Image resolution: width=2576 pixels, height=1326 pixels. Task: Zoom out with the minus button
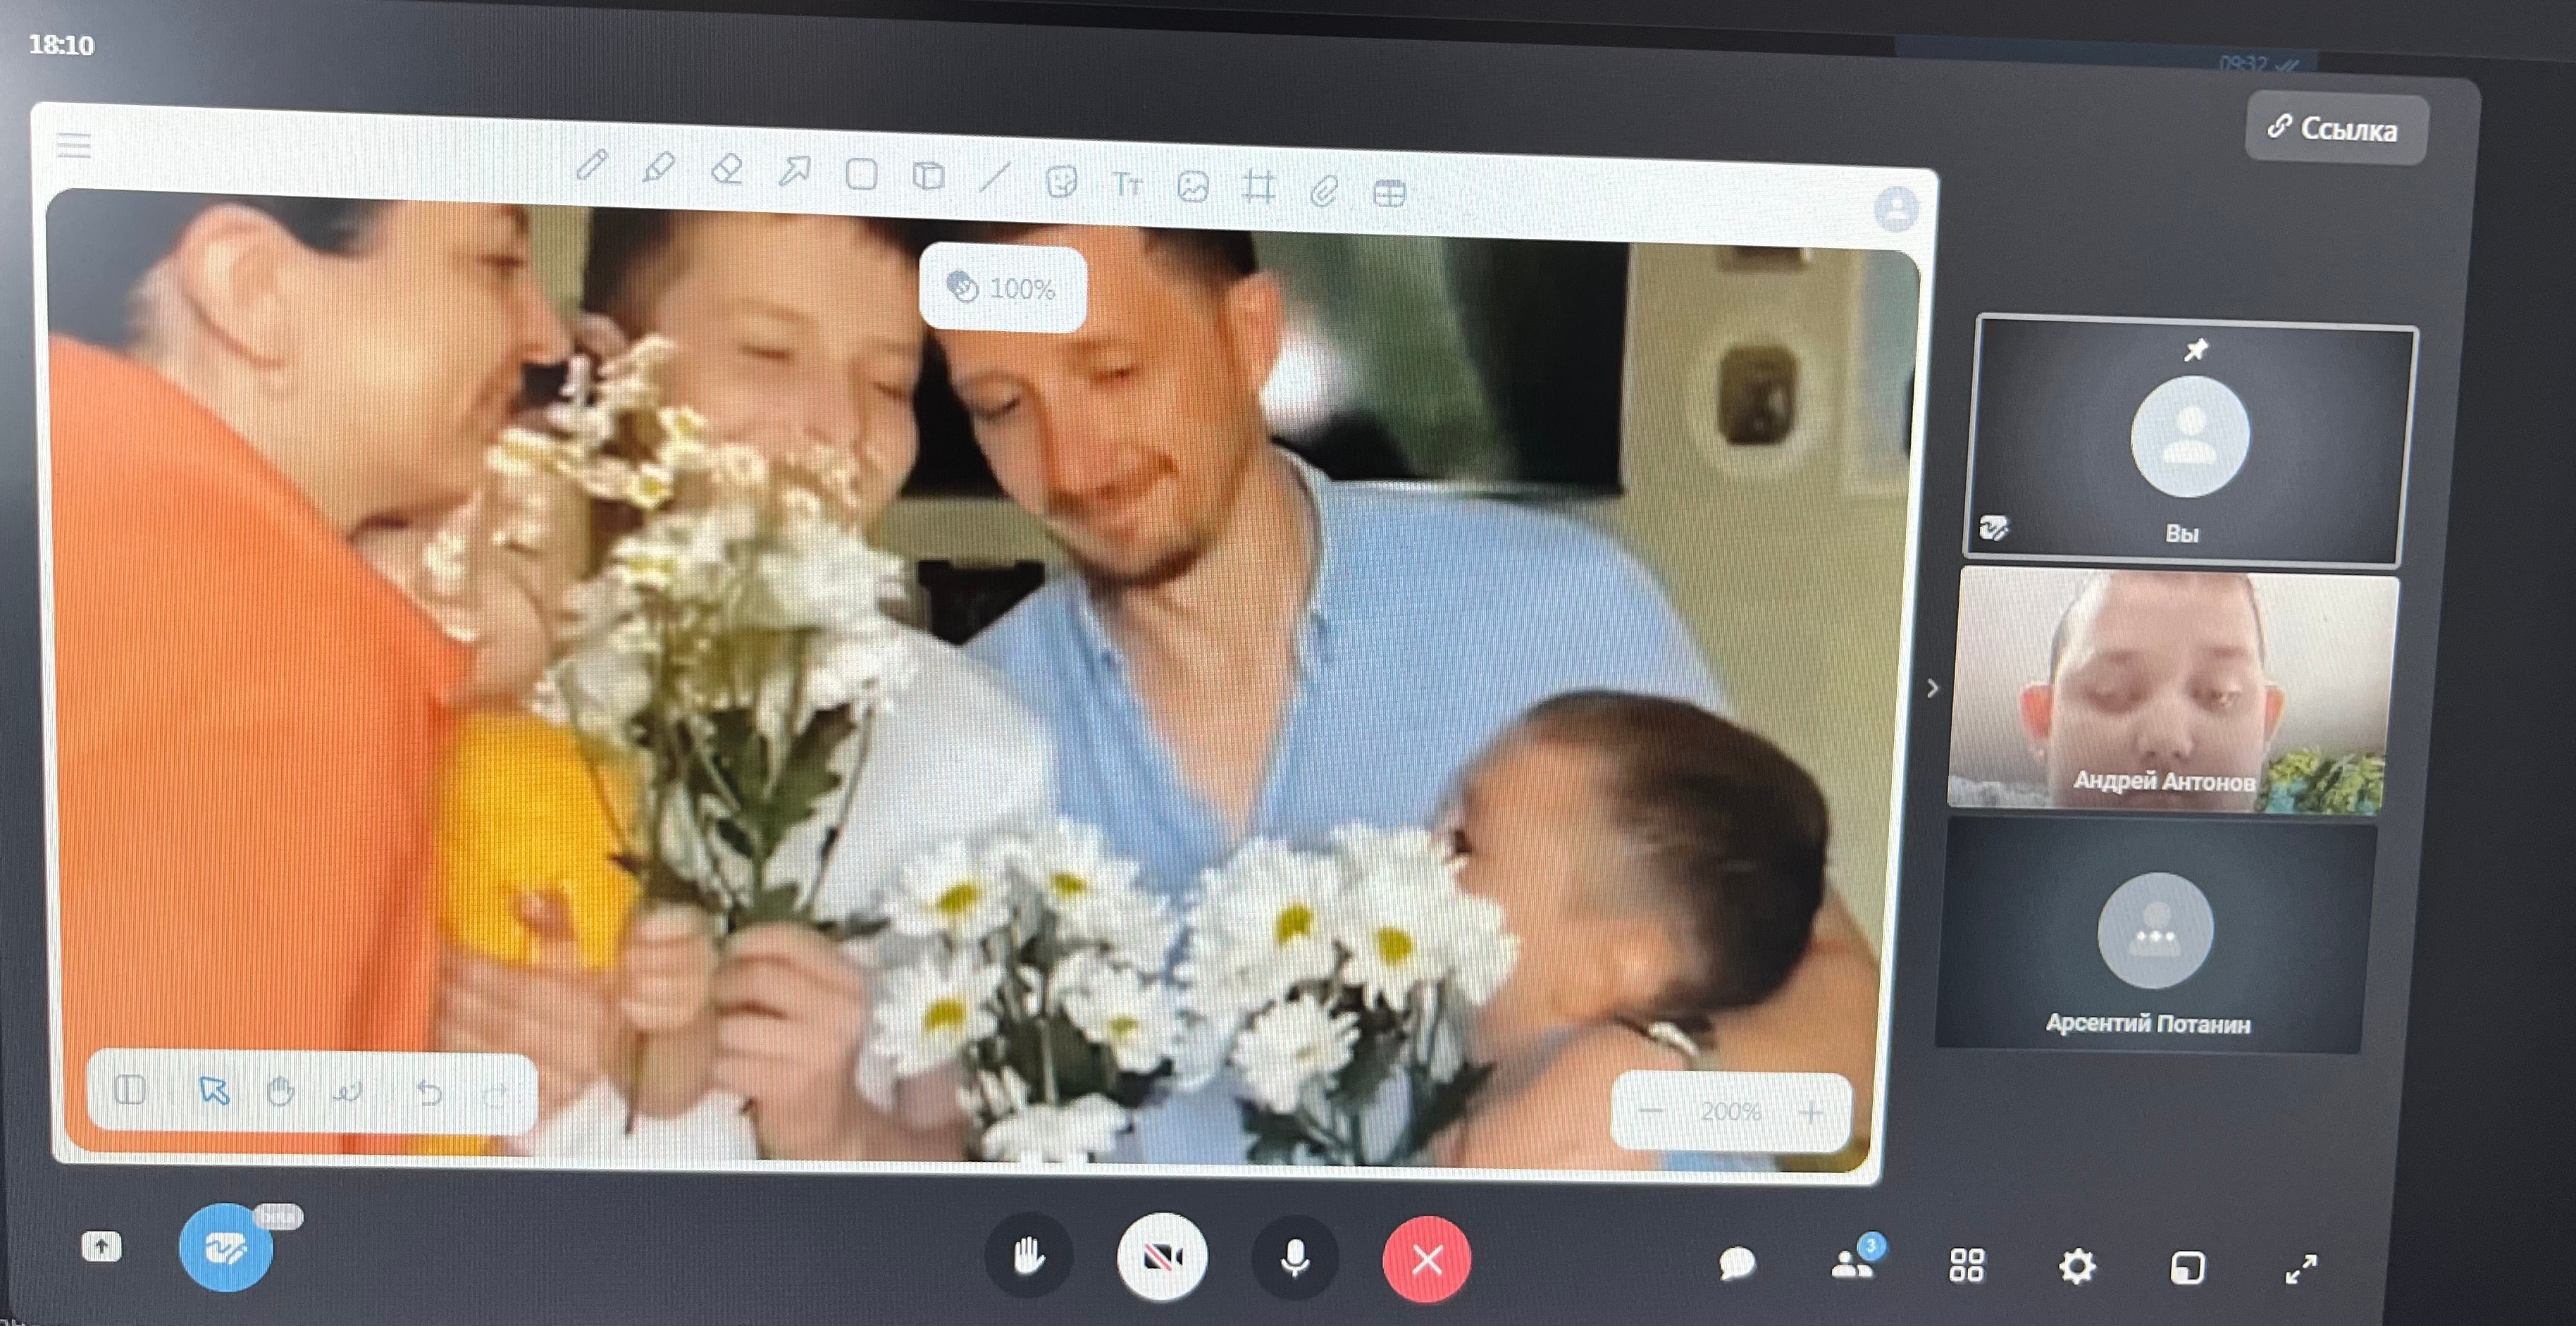[1650, 1111]
